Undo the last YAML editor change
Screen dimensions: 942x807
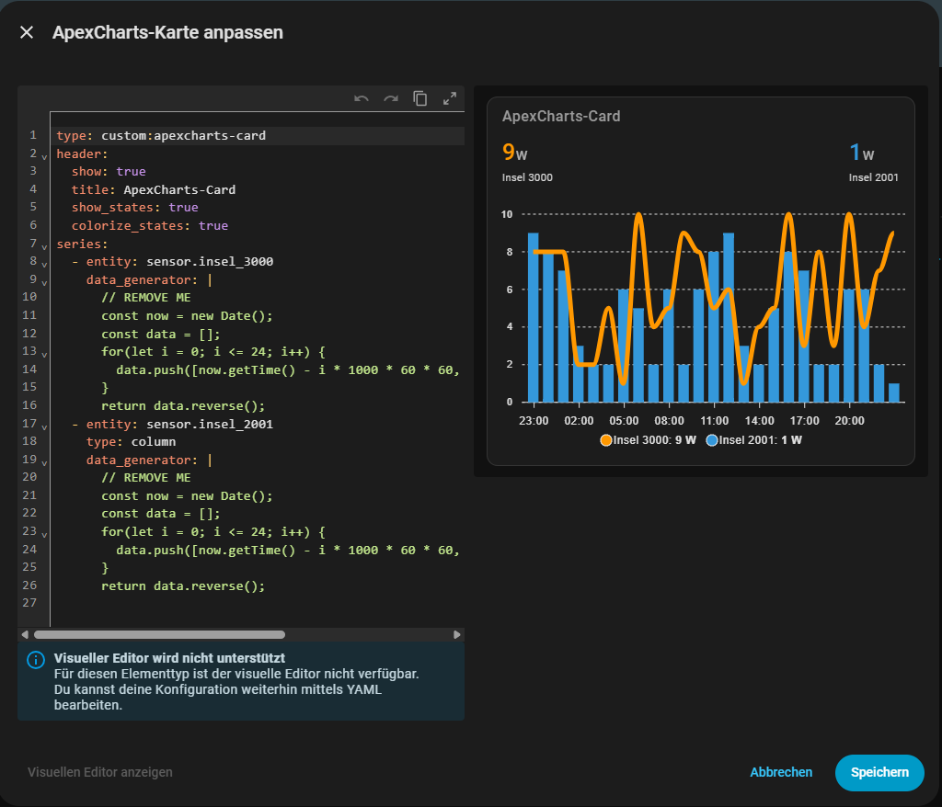(362, 98)
